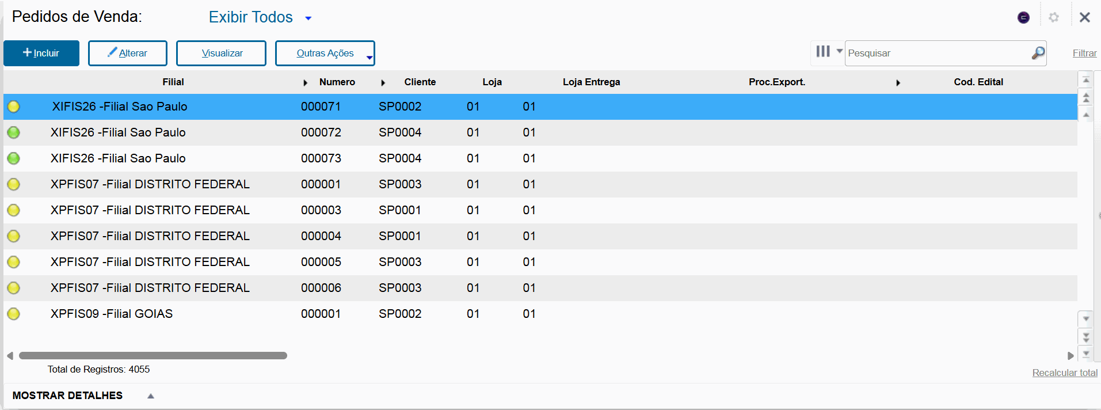Screen dimensions: 1101x410
Task: Open the settings gear icon
Action: click(1054, 17)
